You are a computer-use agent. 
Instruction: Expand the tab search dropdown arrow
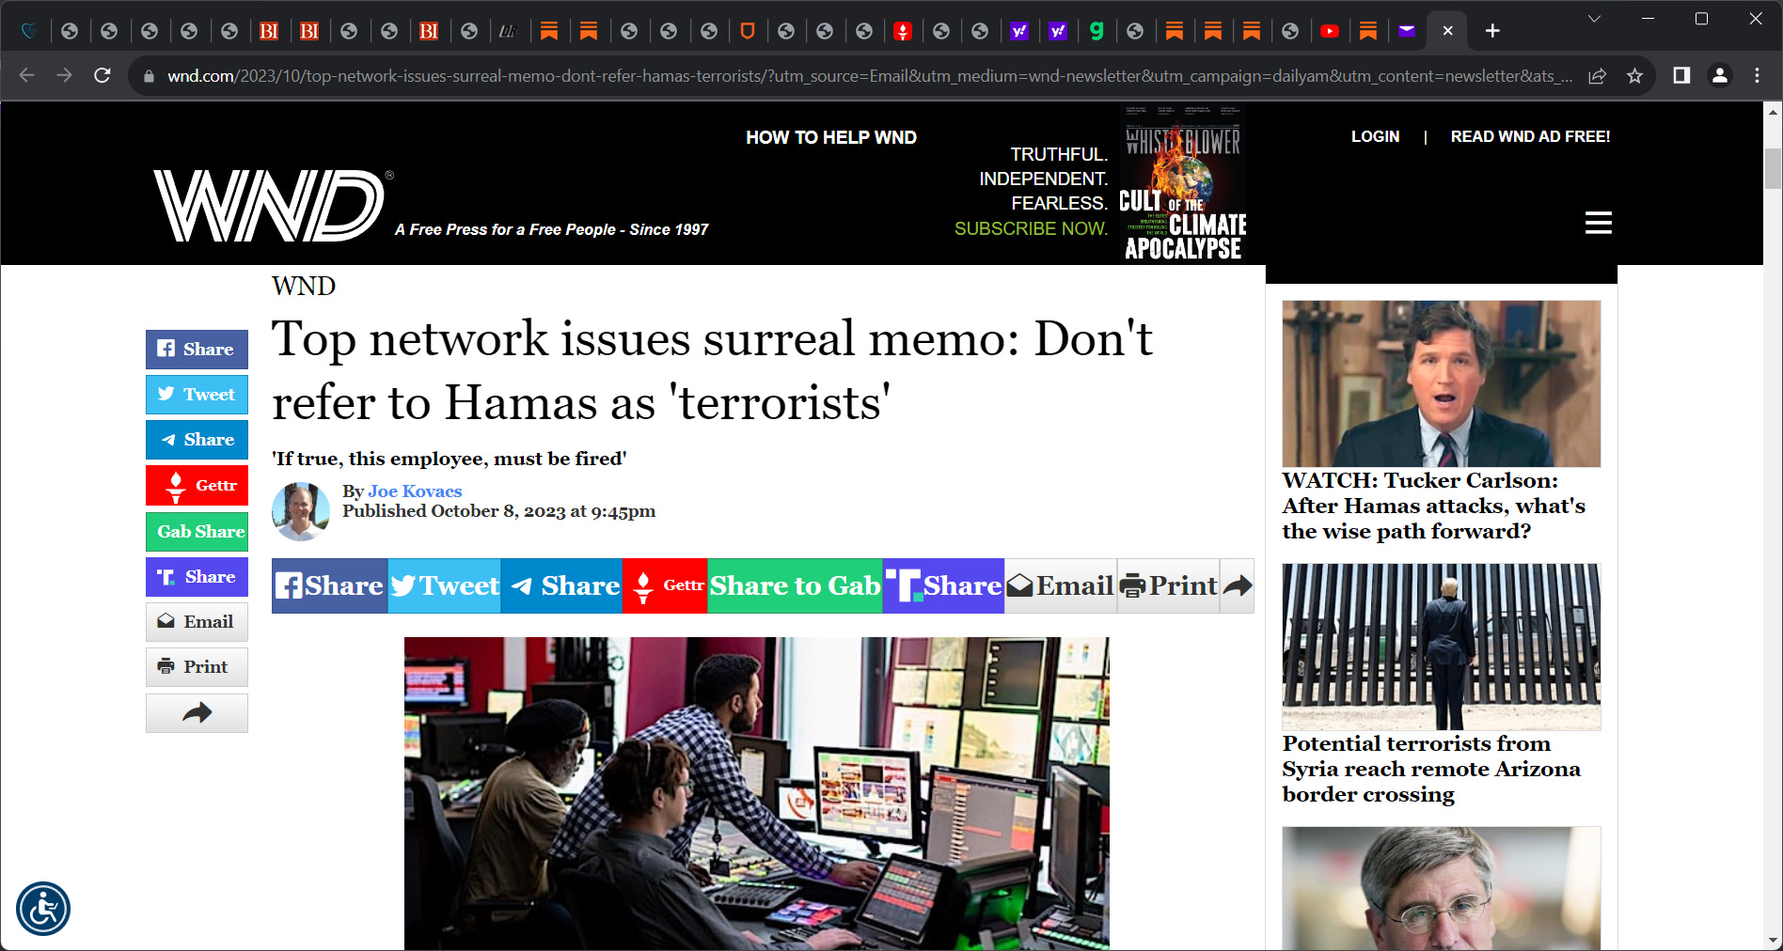(x=1594, y=19)
